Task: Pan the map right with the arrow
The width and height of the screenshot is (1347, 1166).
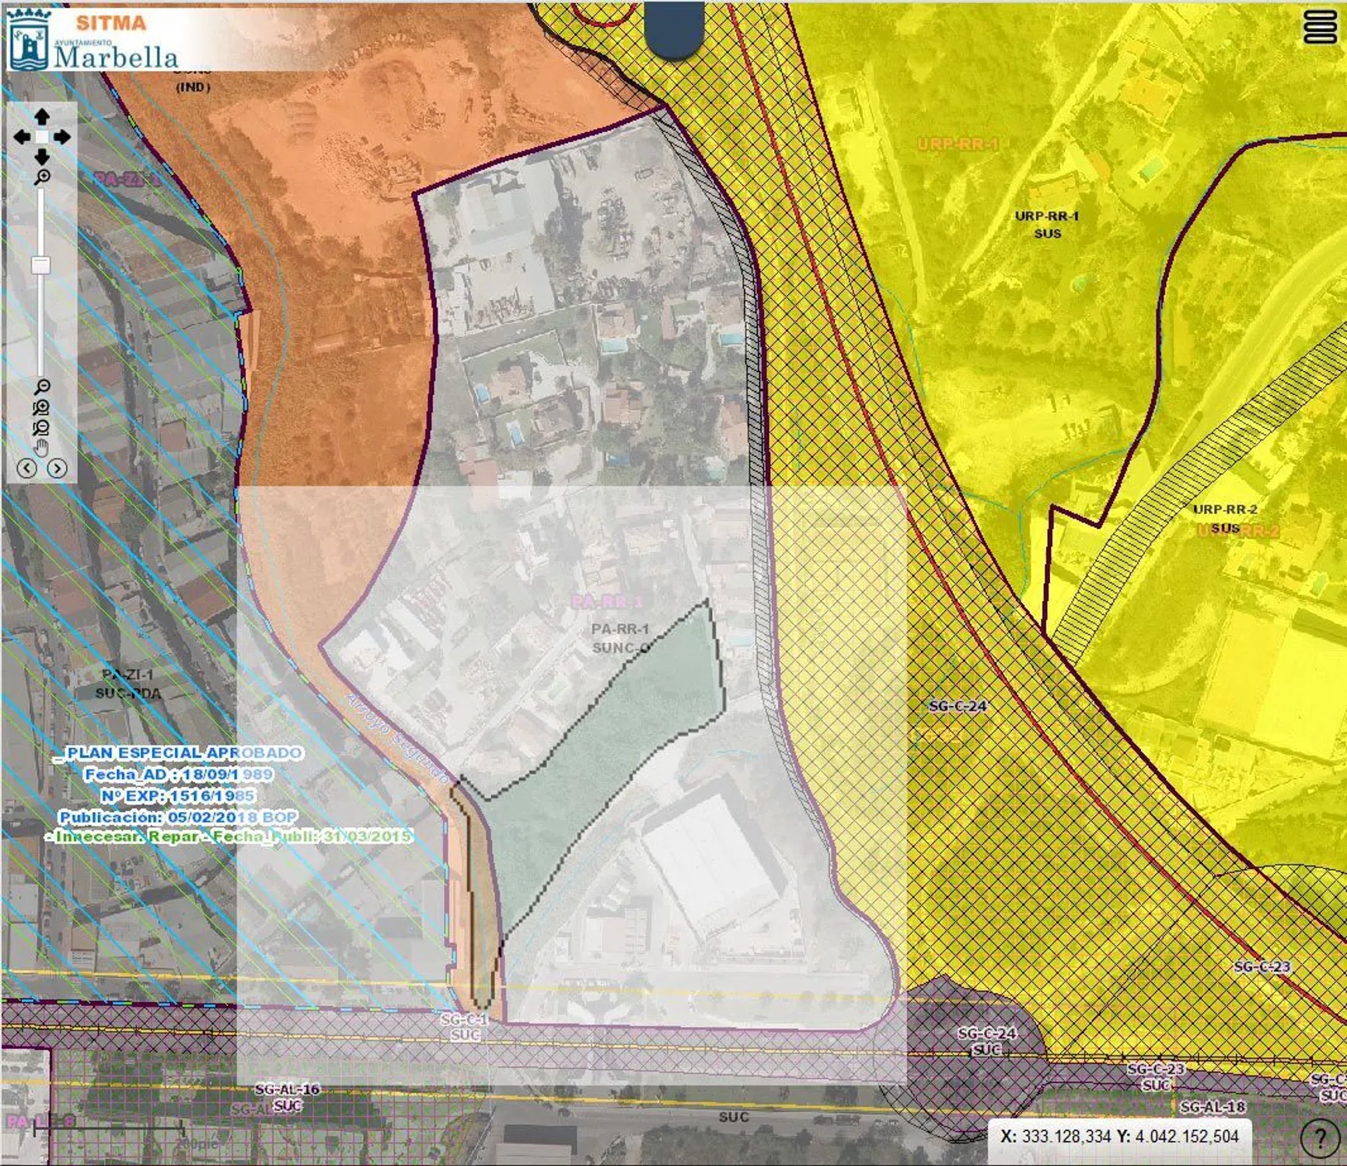Action: tap(62, 138)
